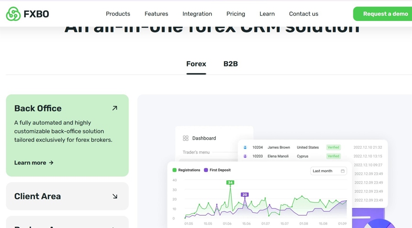Click the Back Office description text
Screen dimensions: 412x228
pyautogui.click(x=63, y=131)
